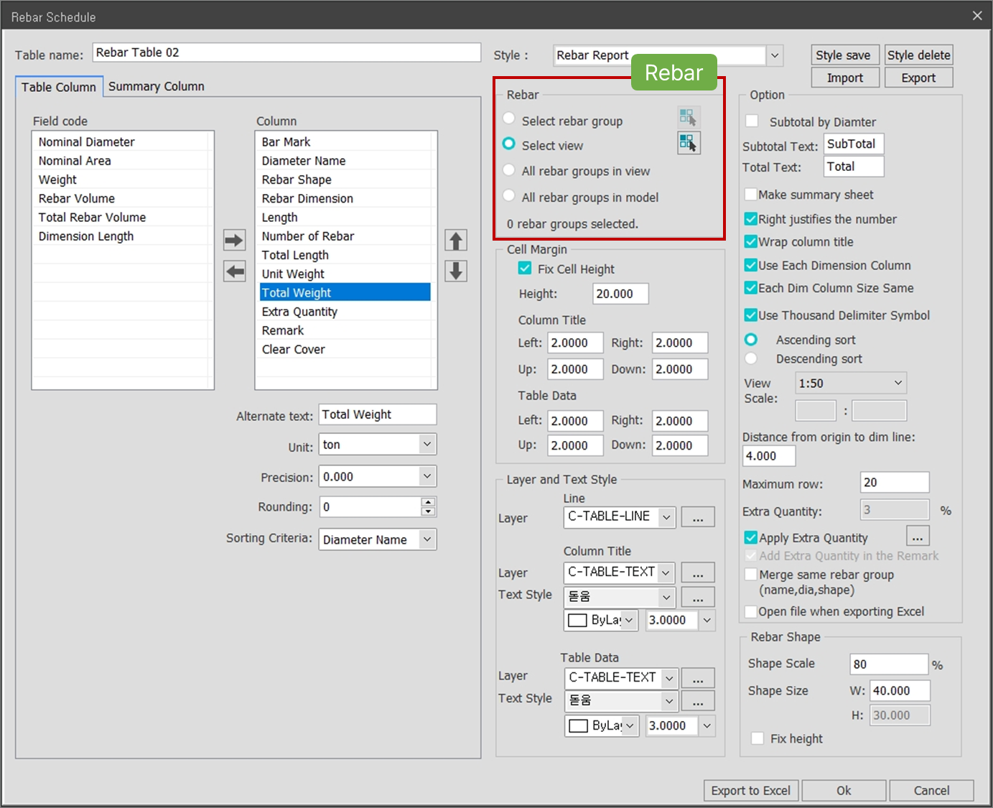Select Nominal Diameter in Field code list
This screenshot has width=993, height=808.
[x=123, y=141]
